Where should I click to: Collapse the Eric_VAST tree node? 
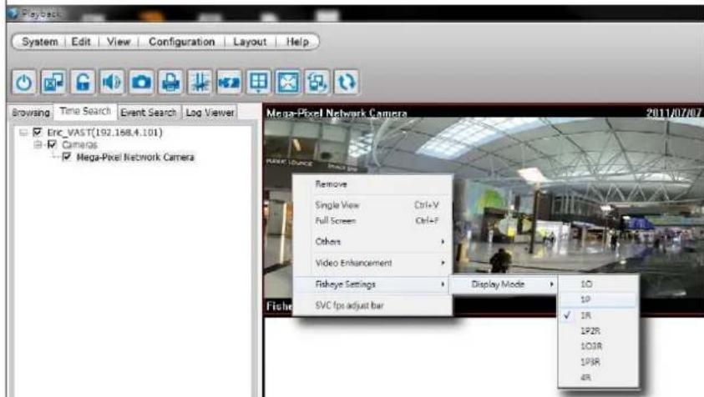(x=23, y=133)
